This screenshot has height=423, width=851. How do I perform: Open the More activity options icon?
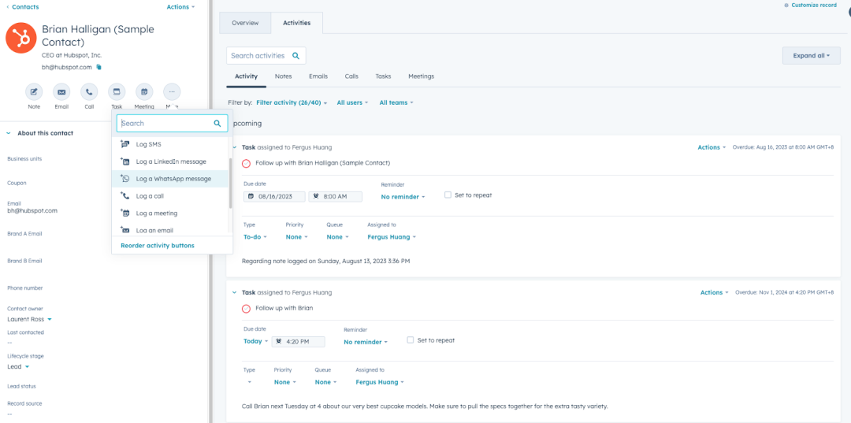coord(172,91)
